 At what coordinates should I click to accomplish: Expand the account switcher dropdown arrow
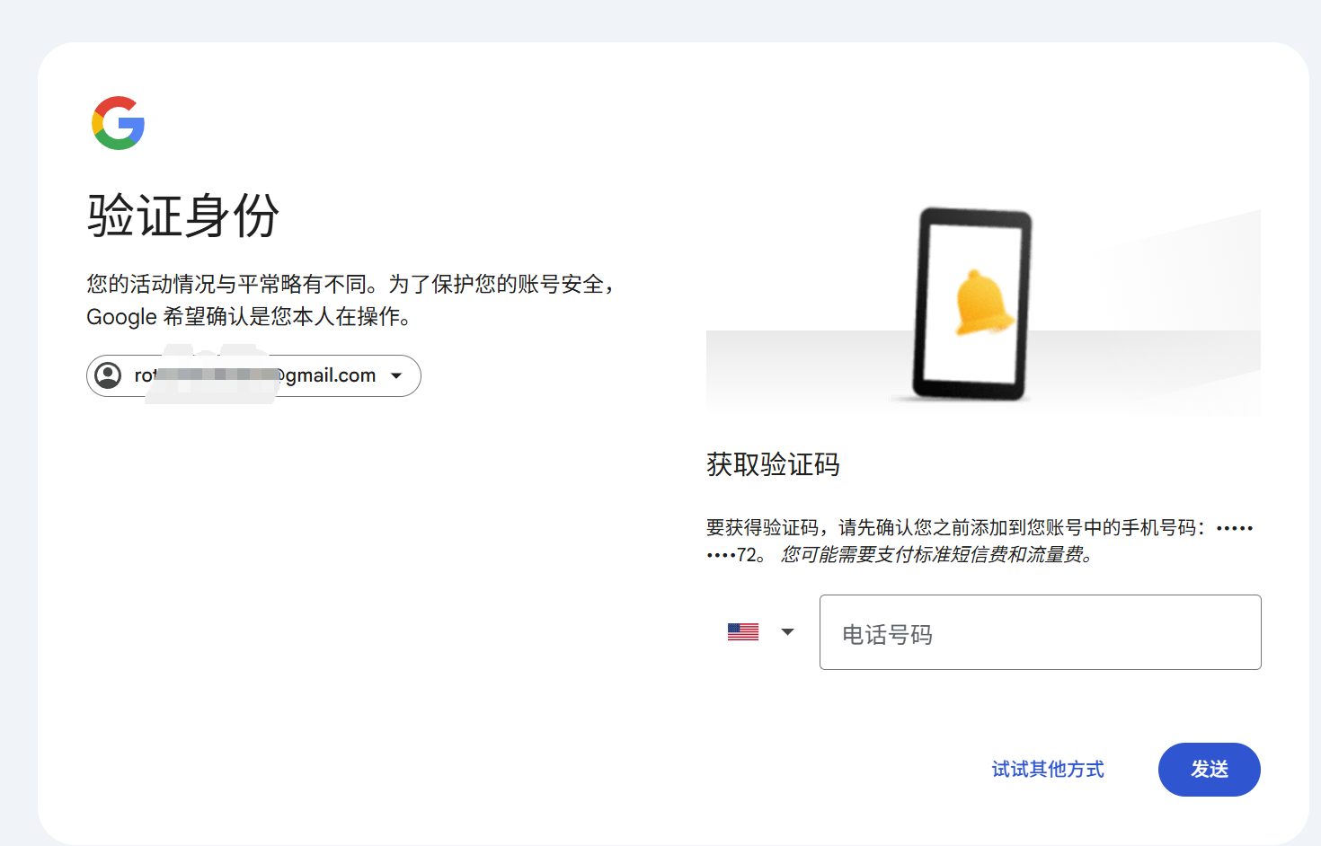396,375
